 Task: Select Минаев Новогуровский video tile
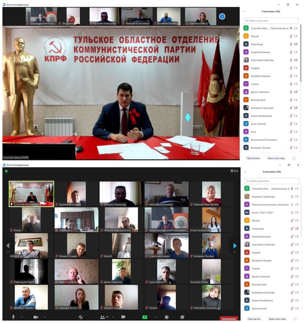(121, 220)
